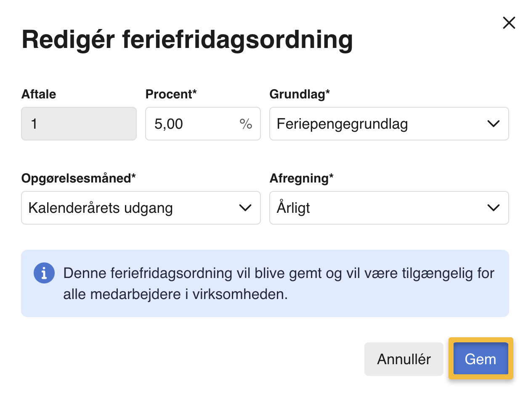Click the Procent field label
This screenshot has width=531, height=397.
[x=171, y=94]
